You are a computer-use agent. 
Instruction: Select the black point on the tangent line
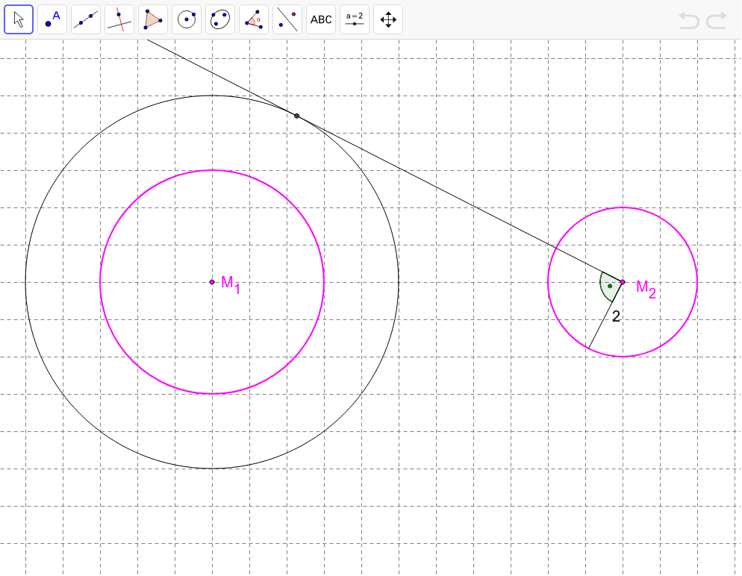click(296, 116)
